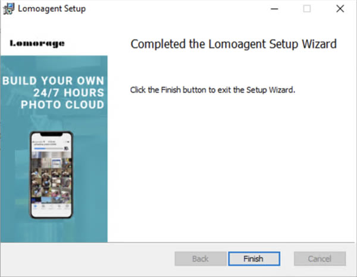The image size is (357, 277).
Task: Click the "Lomoagent Setup" title text
Action: pyautogui.click(x=52, y=9)
